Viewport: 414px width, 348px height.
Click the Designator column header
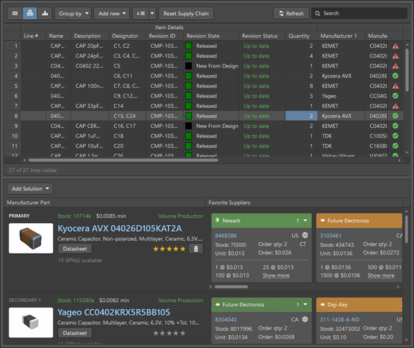coord(125,36)
